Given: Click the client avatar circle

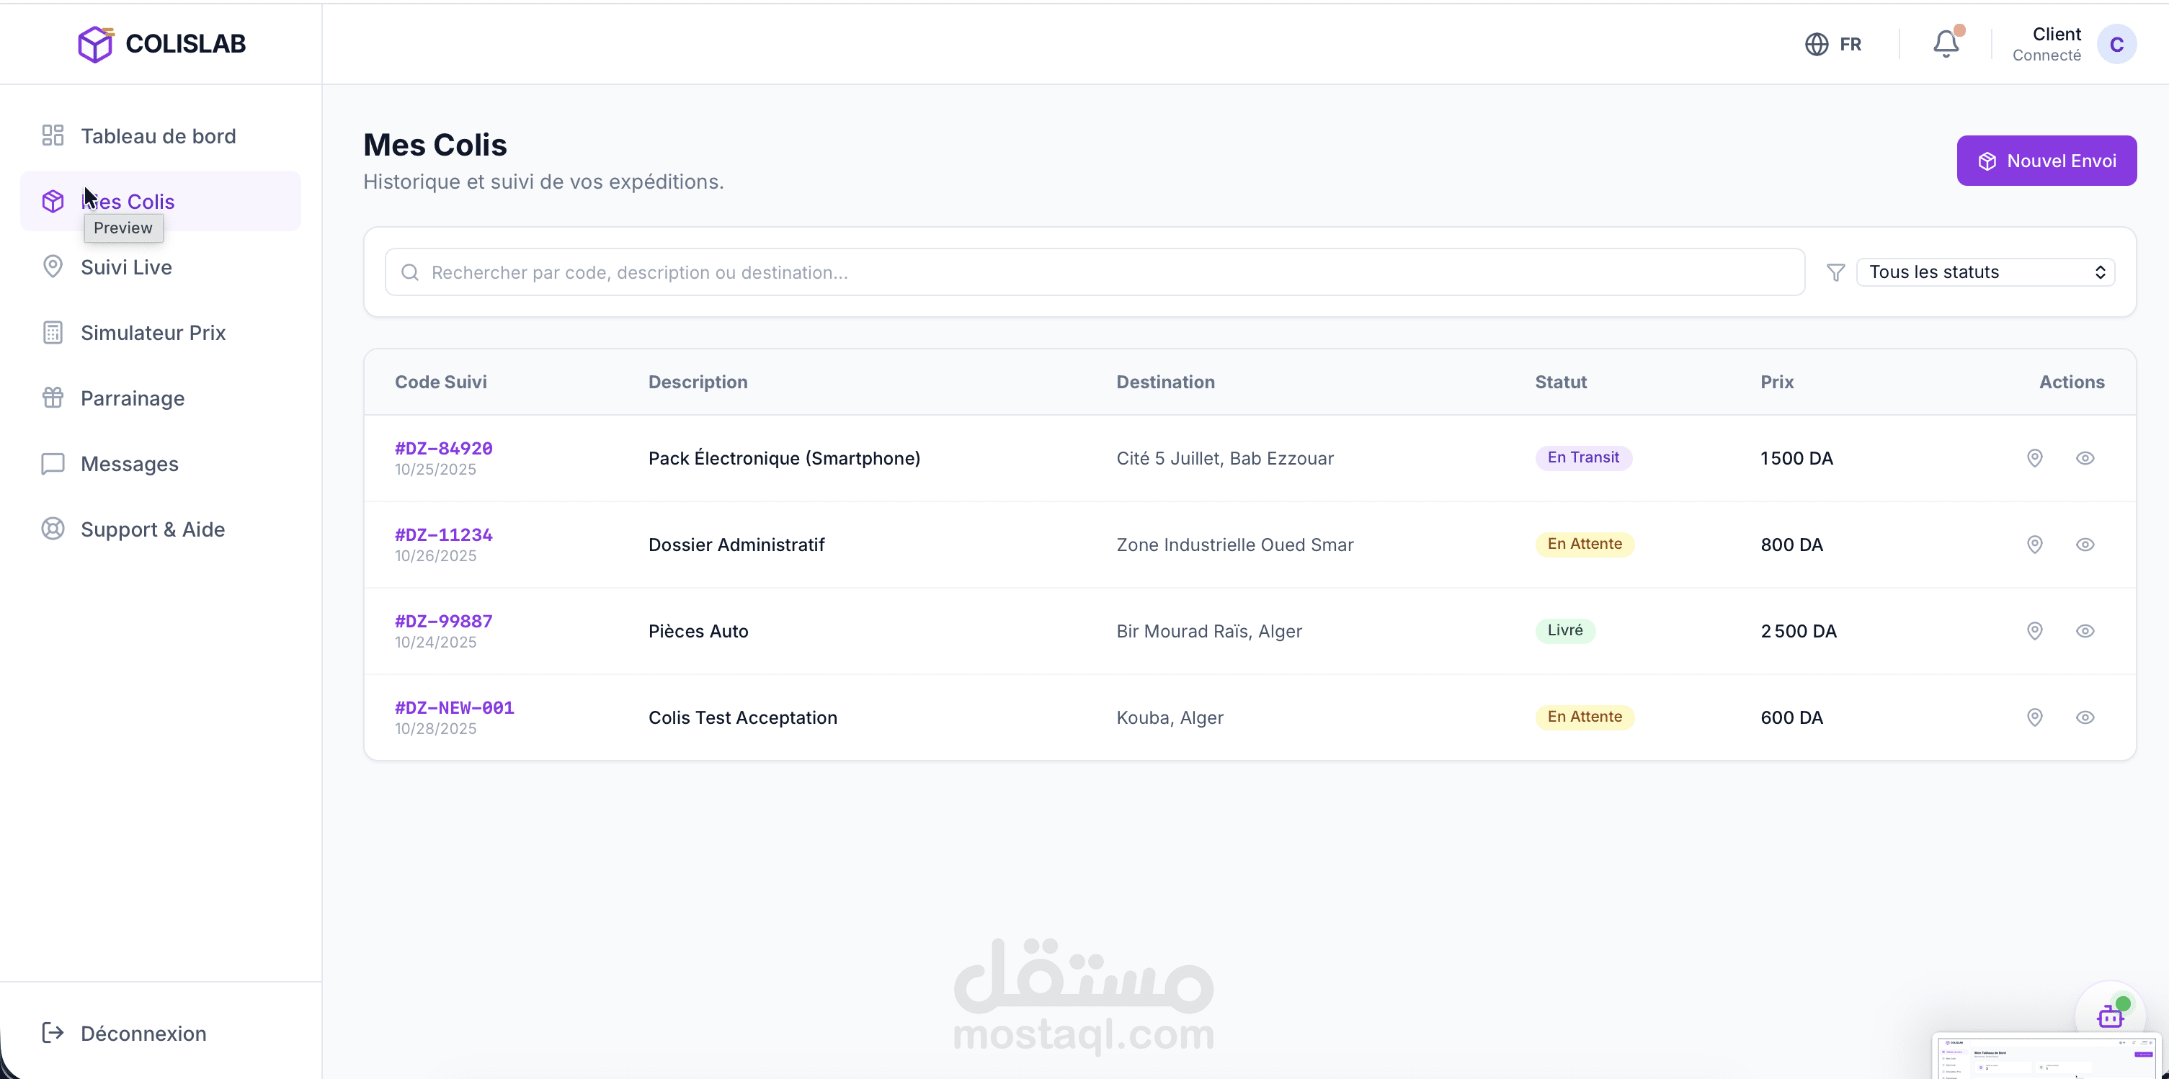Looking at the screenshot, I should [2116, 45].
